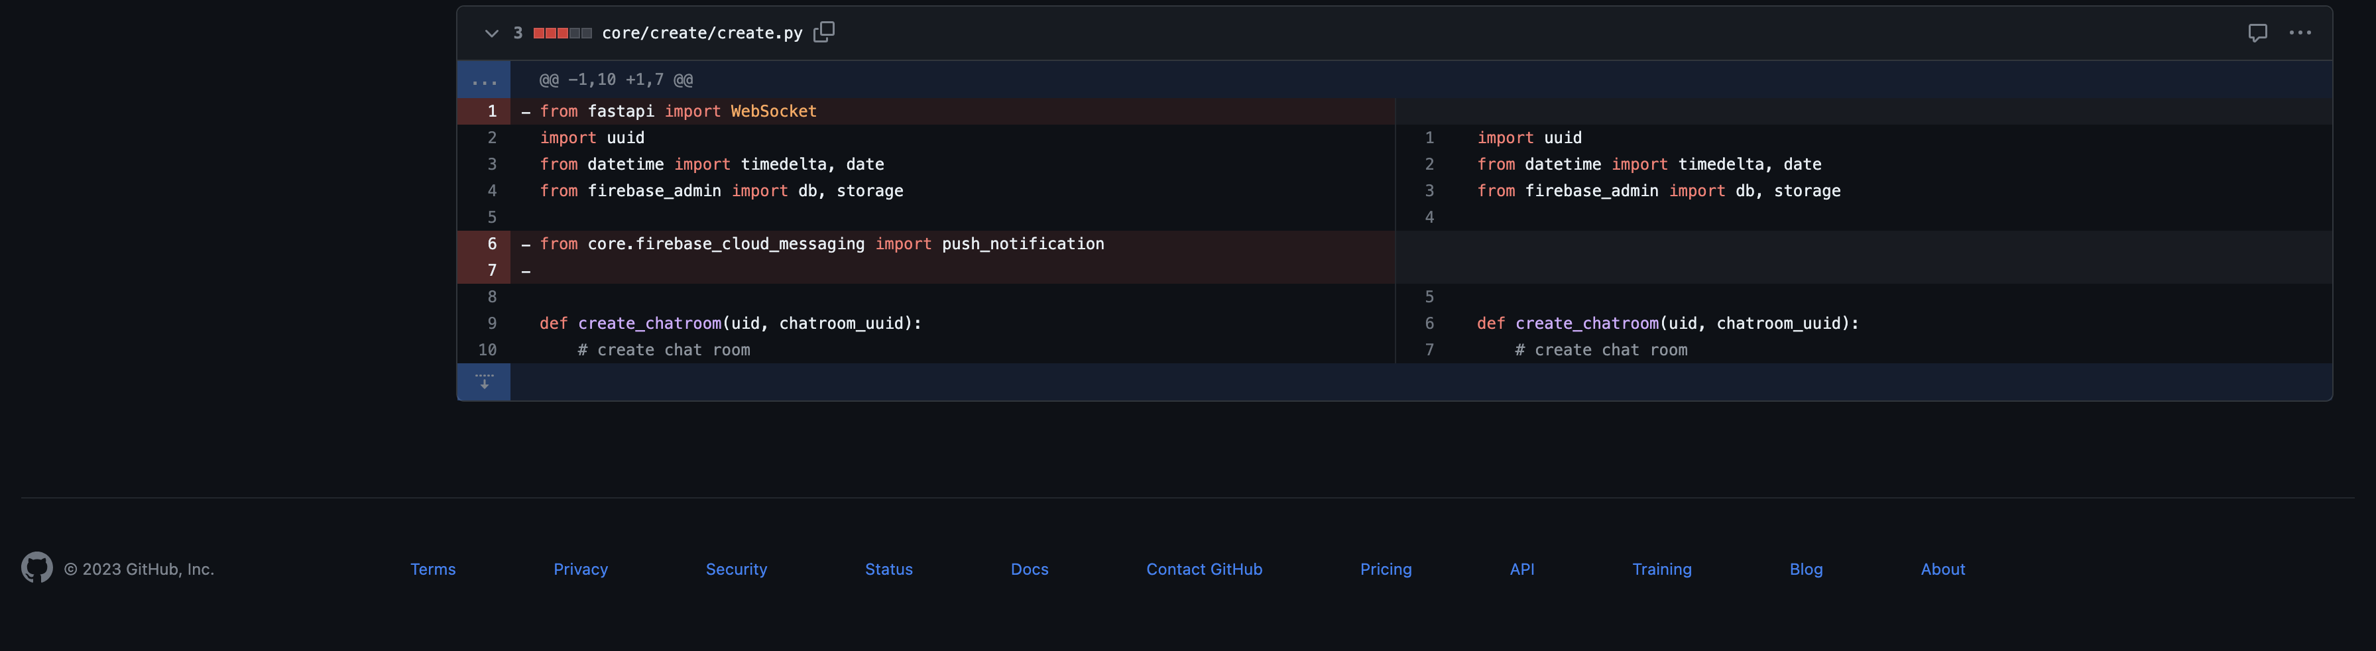
Task: Select deleted line number 1 on left
Action: tap(484, 111)
